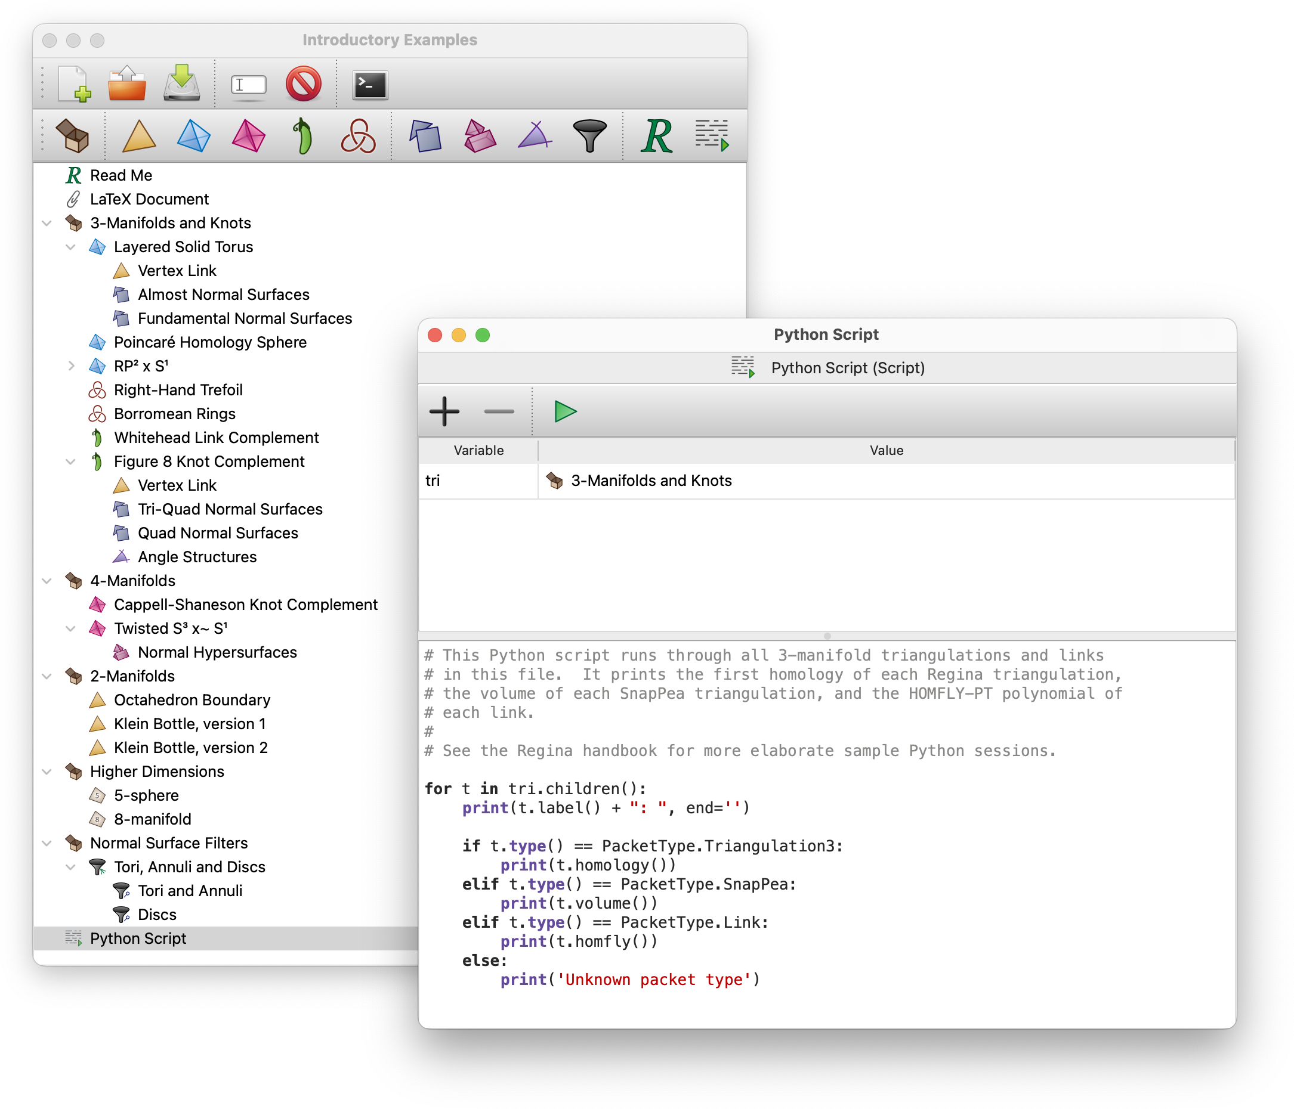The image size is (1294, 1109).
Task: Collapse the Normal Surface Filters container
Action: click(x=47, y=843)
